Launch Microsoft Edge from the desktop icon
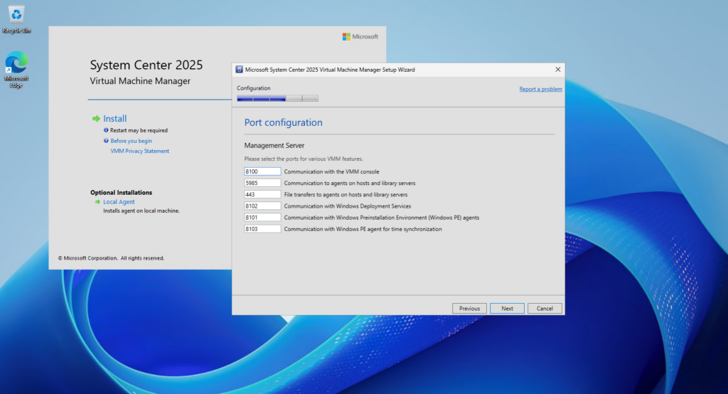 (x=17, y=69)
